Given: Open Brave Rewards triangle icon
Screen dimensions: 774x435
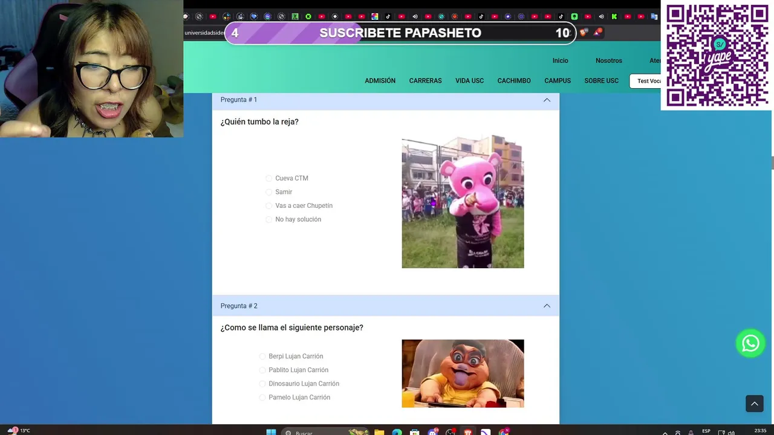Looking at the screenshot, I should point(597,33).
